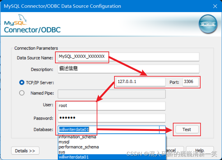Choose willwriterdata01 from the dropdown list
The image size is (222, 160).
point(112,157)
